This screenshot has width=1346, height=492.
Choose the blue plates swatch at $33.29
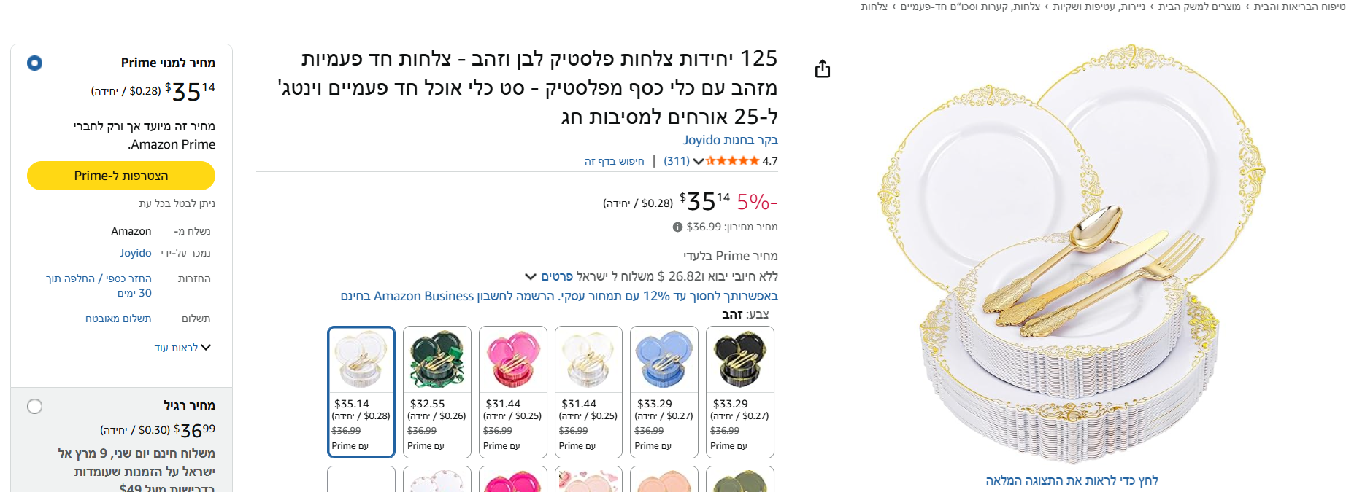point(664,392)
